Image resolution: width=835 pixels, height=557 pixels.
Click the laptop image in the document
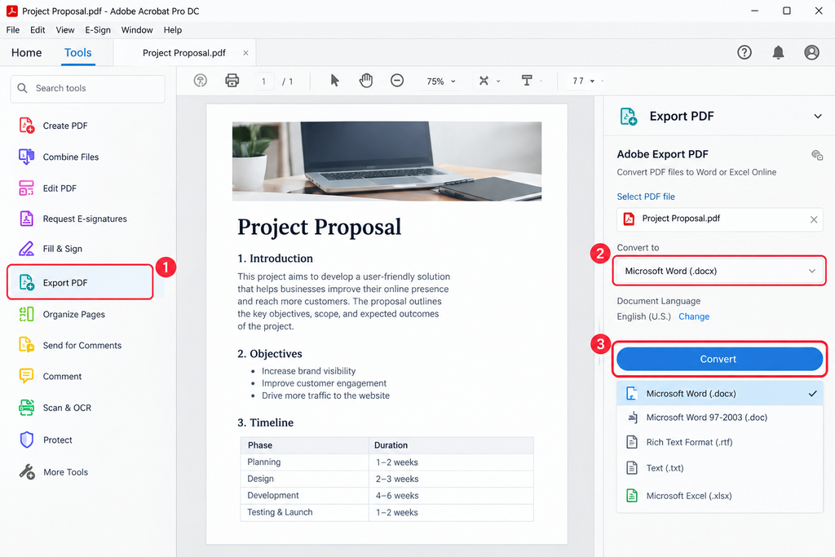pos(387,161)
